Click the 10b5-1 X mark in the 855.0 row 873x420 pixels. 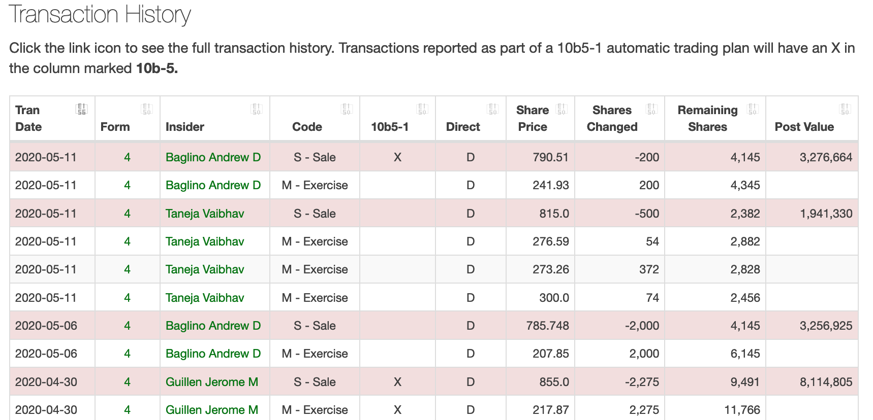coord(397,382)
